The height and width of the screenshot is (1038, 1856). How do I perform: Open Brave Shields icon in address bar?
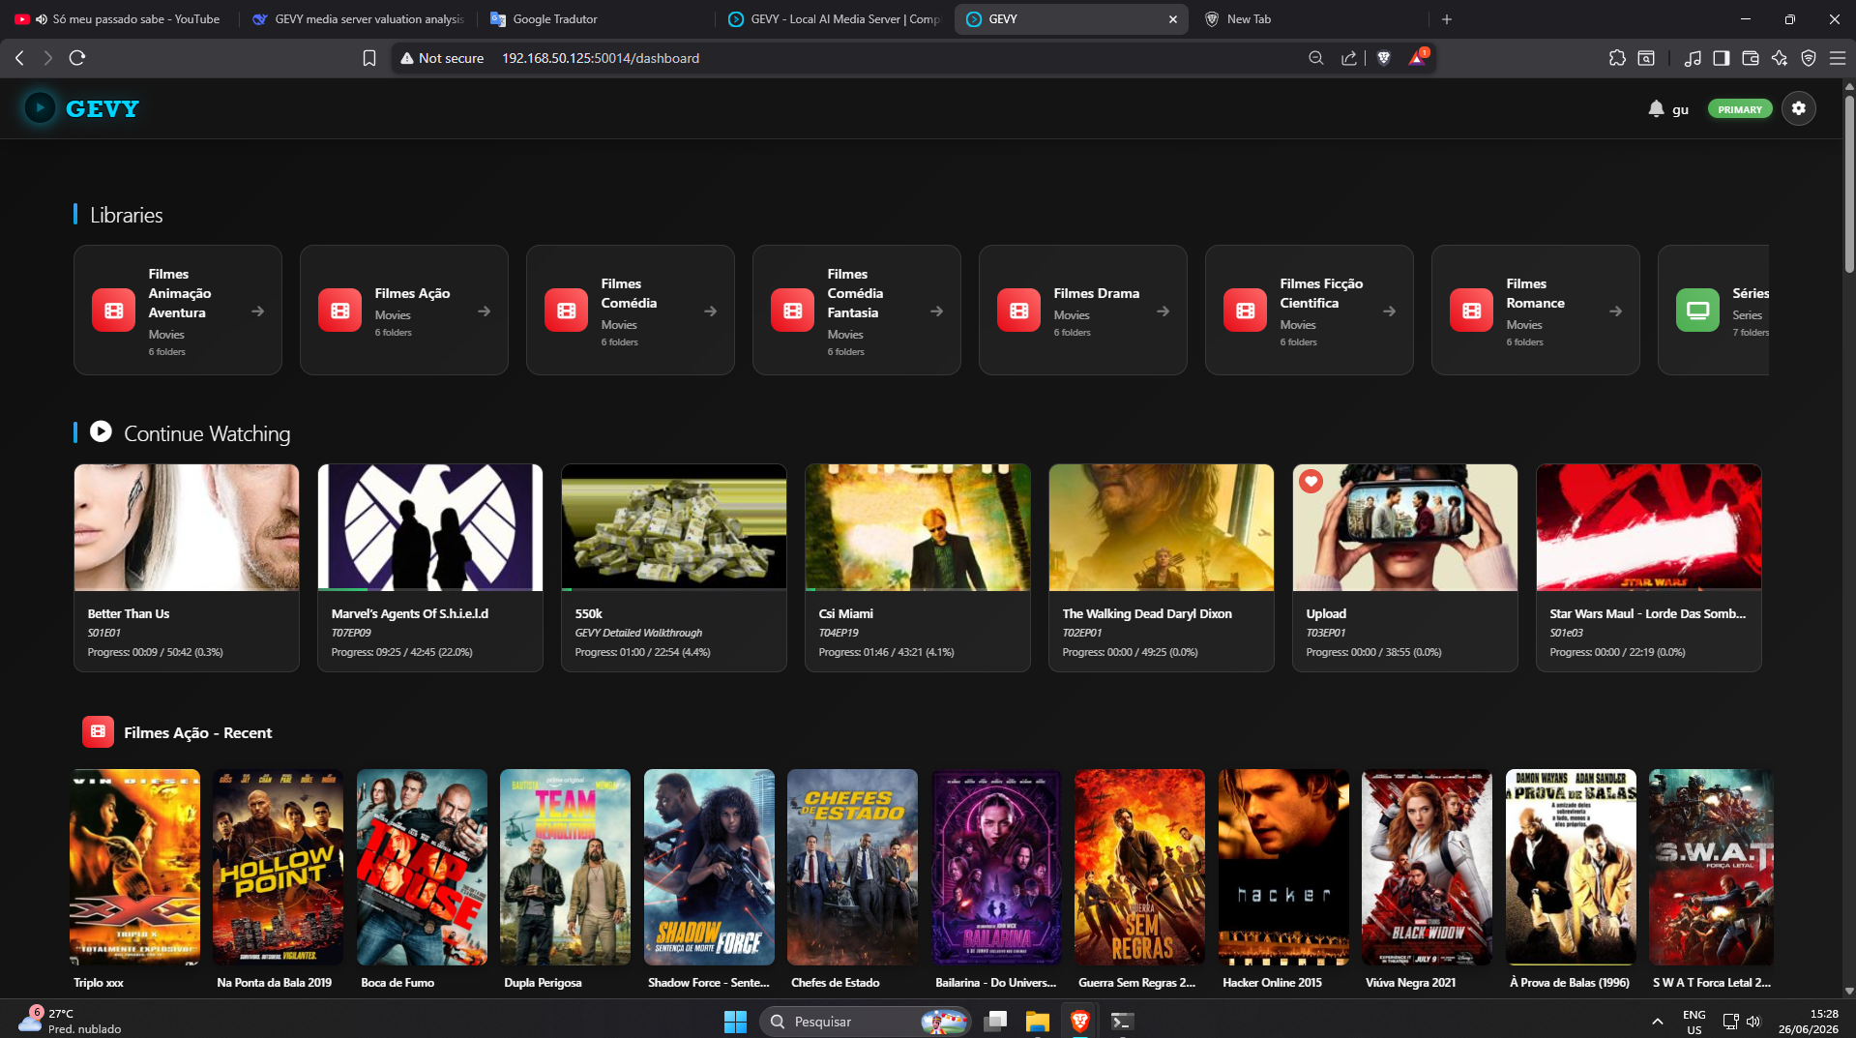click(1383, 58)
